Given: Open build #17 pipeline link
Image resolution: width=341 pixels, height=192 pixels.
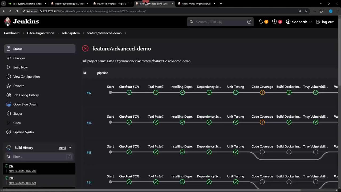Looking at the screenshot, I should (89, 93).
